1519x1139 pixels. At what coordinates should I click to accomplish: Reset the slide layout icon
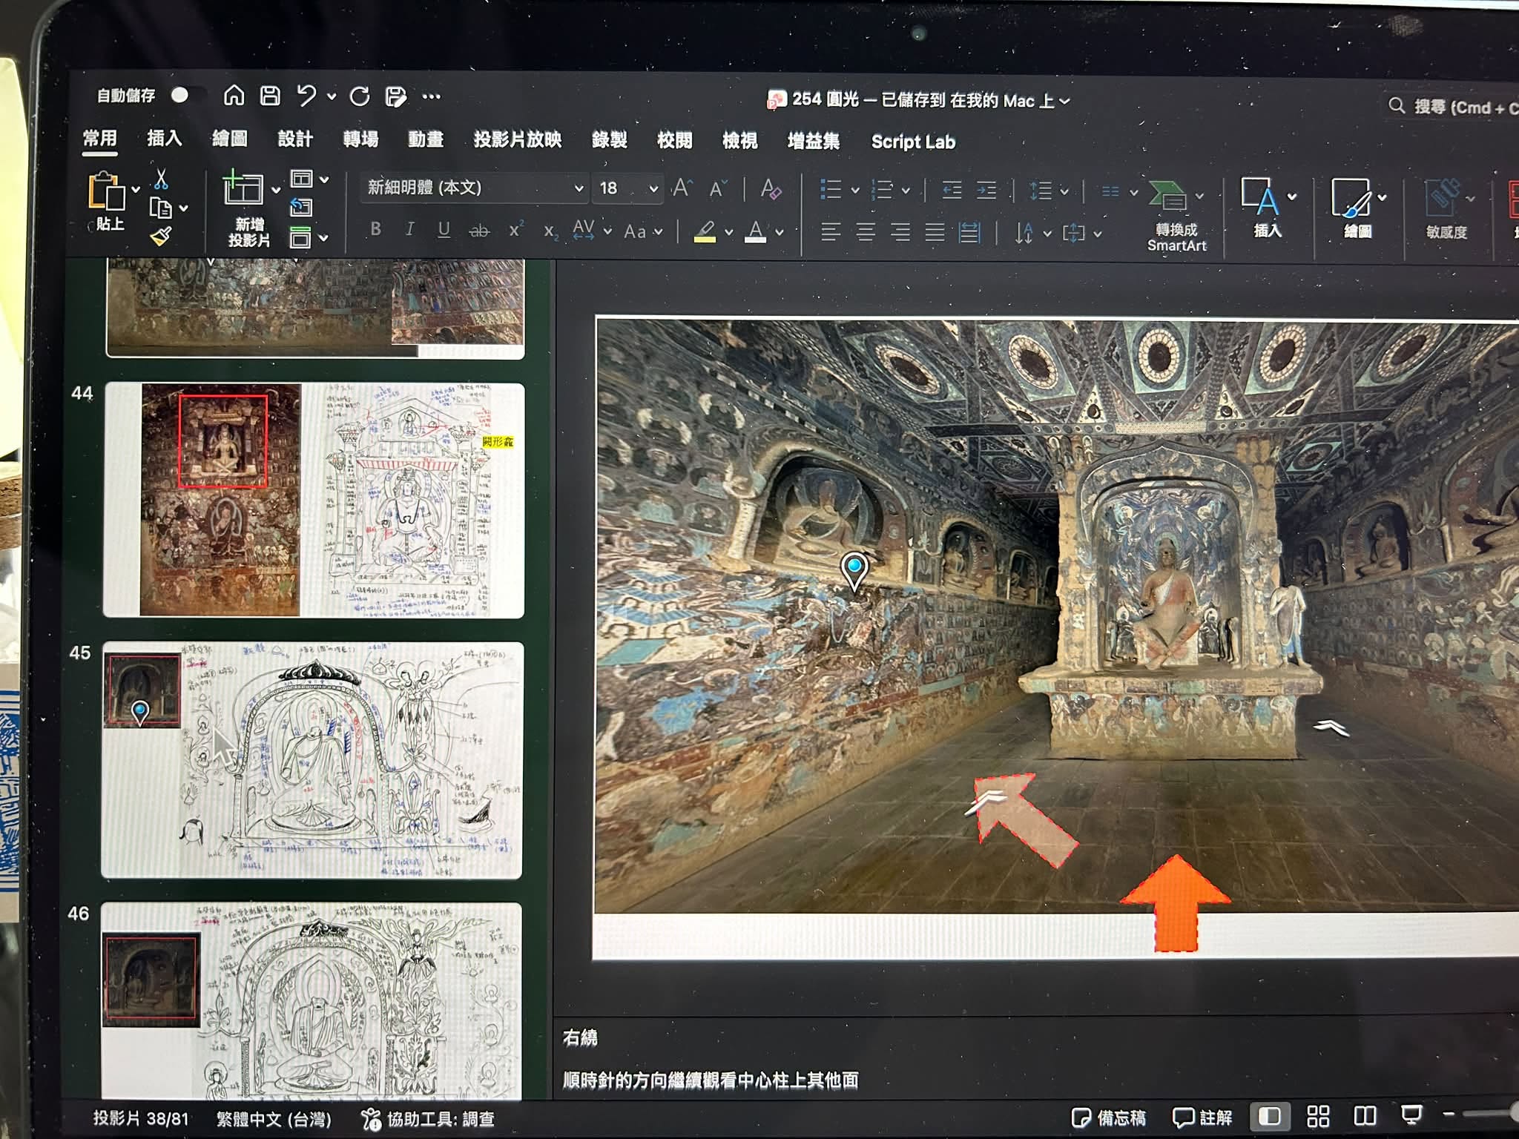coord(301,206)
